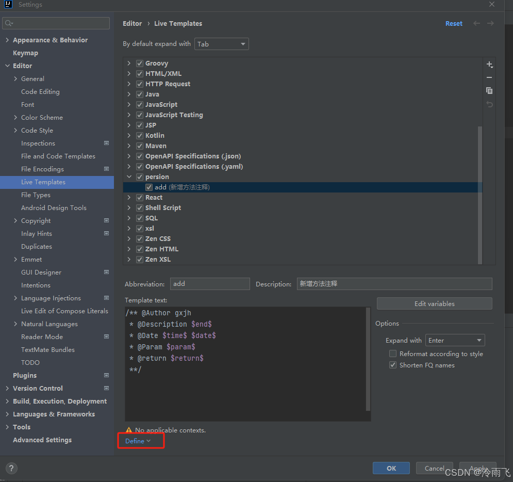
Task: Click the Reset link
Action: (x=454, y=24)
